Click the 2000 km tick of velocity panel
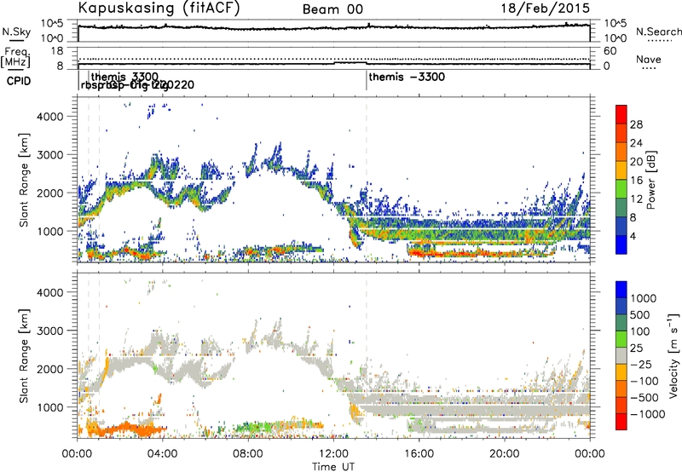Screen dimensions: 682x472 50,369
